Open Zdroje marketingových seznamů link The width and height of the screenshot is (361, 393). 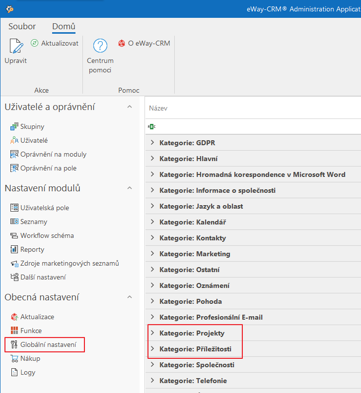pyautogui.click(x=70, y=264)
